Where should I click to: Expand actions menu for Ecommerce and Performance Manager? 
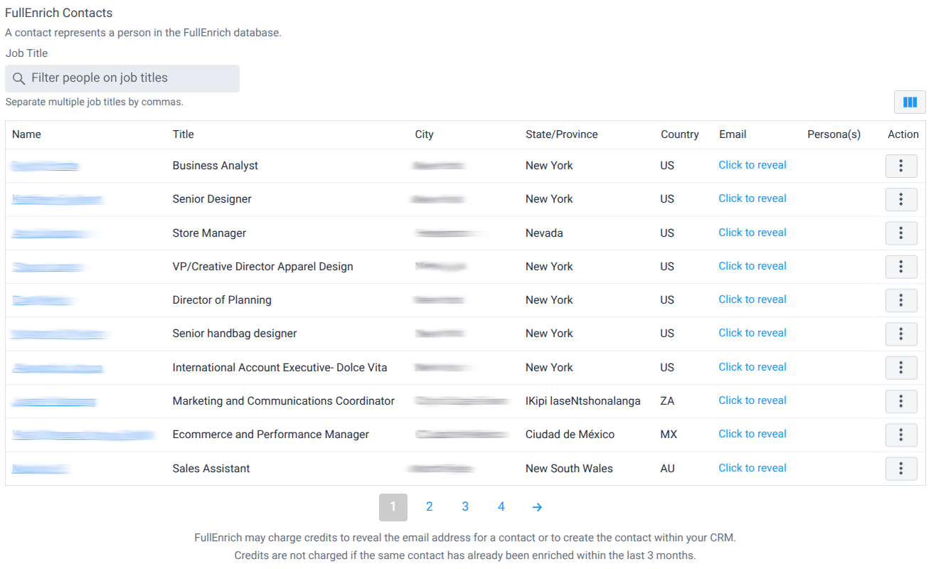(x=901, y=435)
